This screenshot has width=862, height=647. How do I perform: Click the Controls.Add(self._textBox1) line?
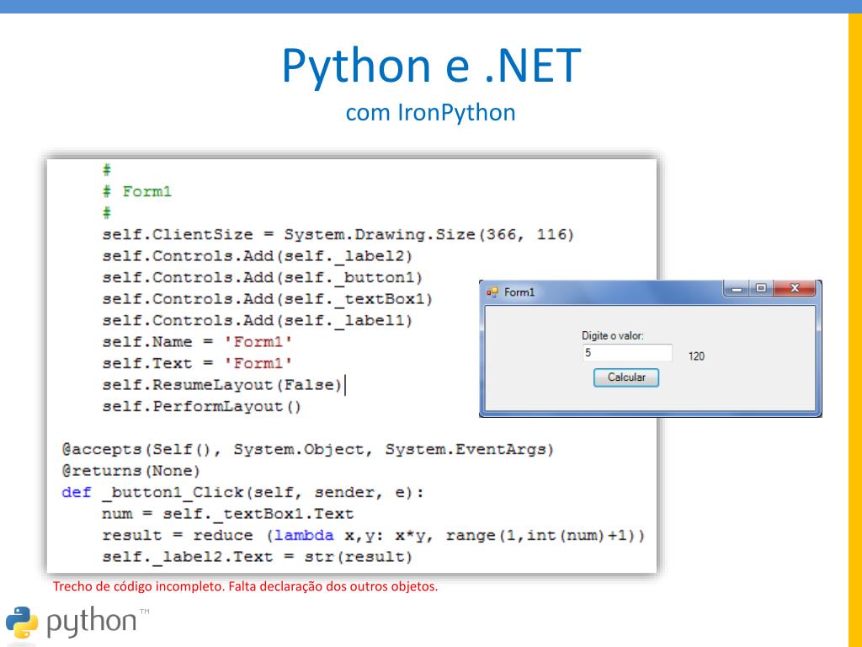tap(267, 299)
